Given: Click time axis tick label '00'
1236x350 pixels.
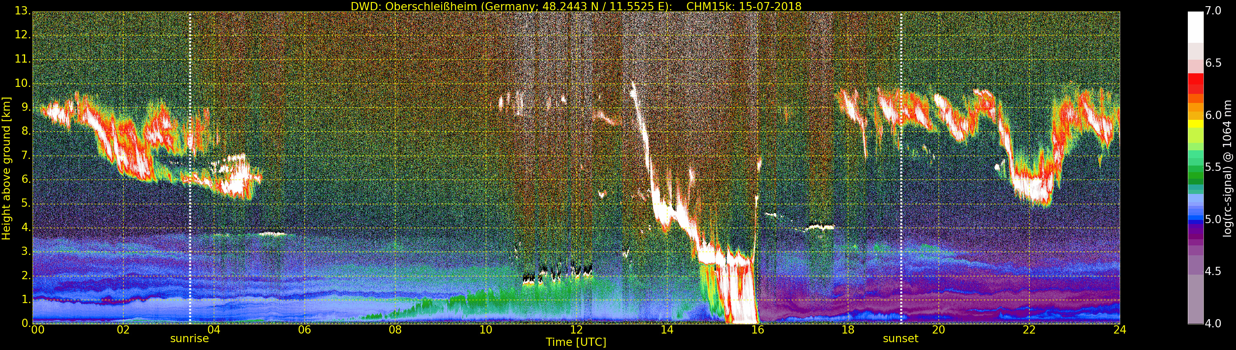Looking at the screenshot, I should click(38, 329).
